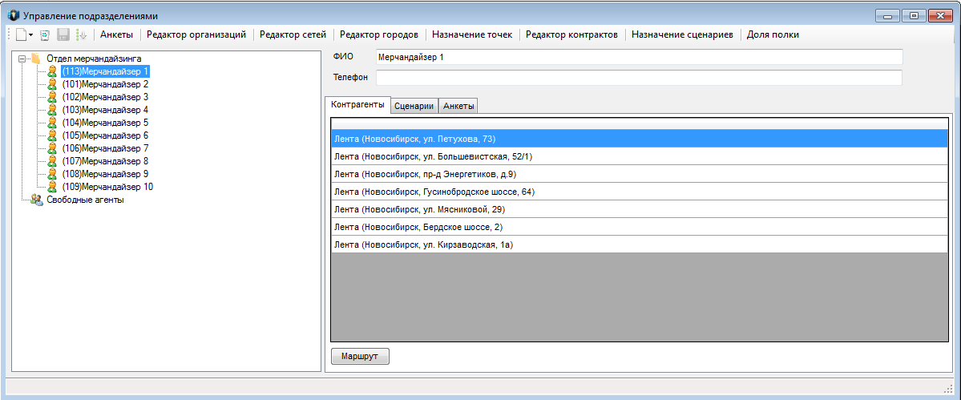The height and width of the screenshot is (400, 961).
Task: Switch to the Анкеты tab
Action: [459, 106]
